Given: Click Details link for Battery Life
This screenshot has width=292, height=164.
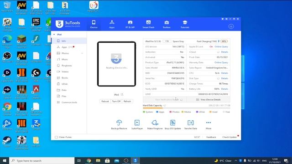Looking at the screenshot, I should [224, 89].
